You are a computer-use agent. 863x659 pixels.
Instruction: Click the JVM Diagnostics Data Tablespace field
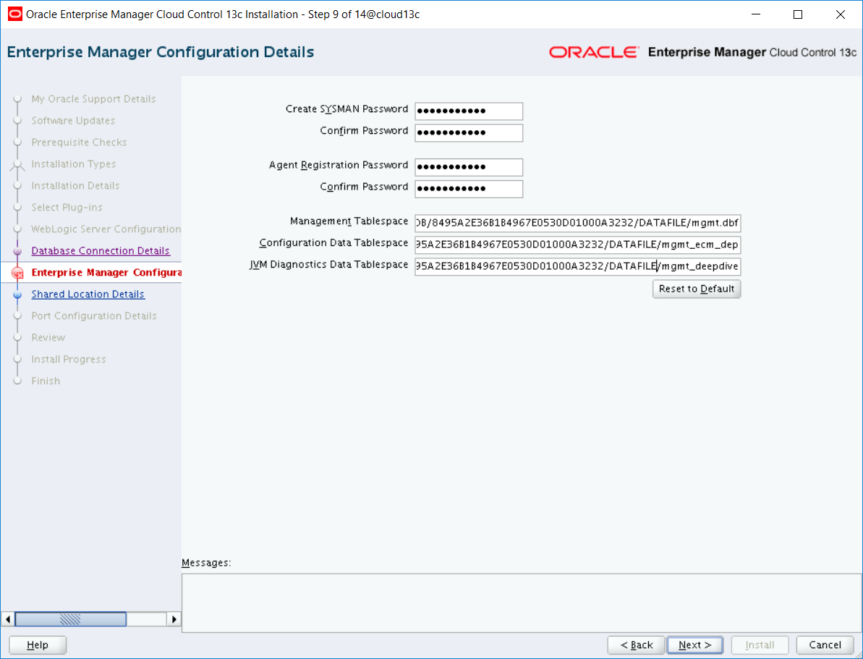tap(578, 266)
